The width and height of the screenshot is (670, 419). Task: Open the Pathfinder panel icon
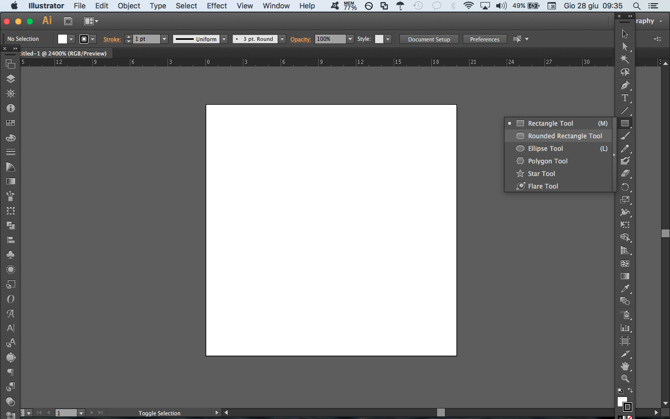tap(10, 225)
